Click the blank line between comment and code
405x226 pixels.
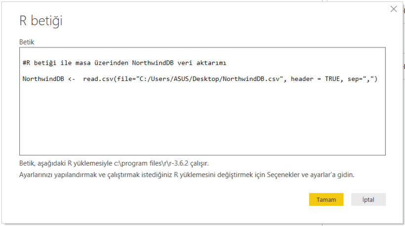pos(148,71)
